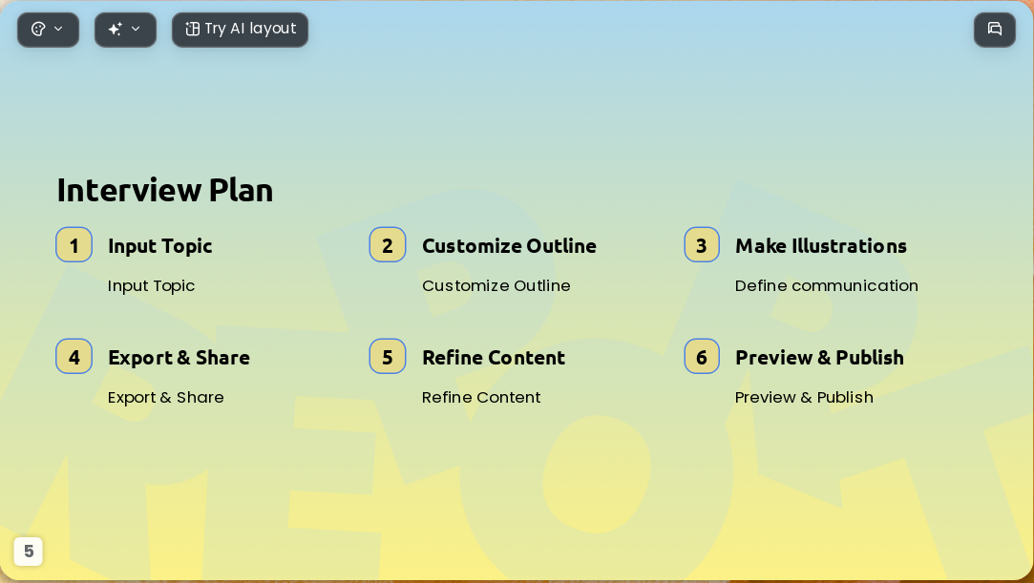This screenshot has width=1034, height=583.
Task: Click the number 5 step badge
Action: 388,357
